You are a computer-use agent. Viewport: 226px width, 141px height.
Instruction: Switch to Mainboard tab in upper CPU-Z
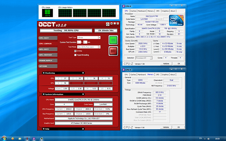point(142,11)
